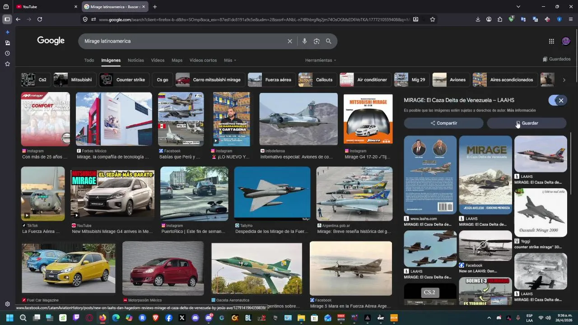578x325 pixels.
Task: Open the Argentina.gob.ar Mirage lineup thumbnail
Action: [354, 194]
